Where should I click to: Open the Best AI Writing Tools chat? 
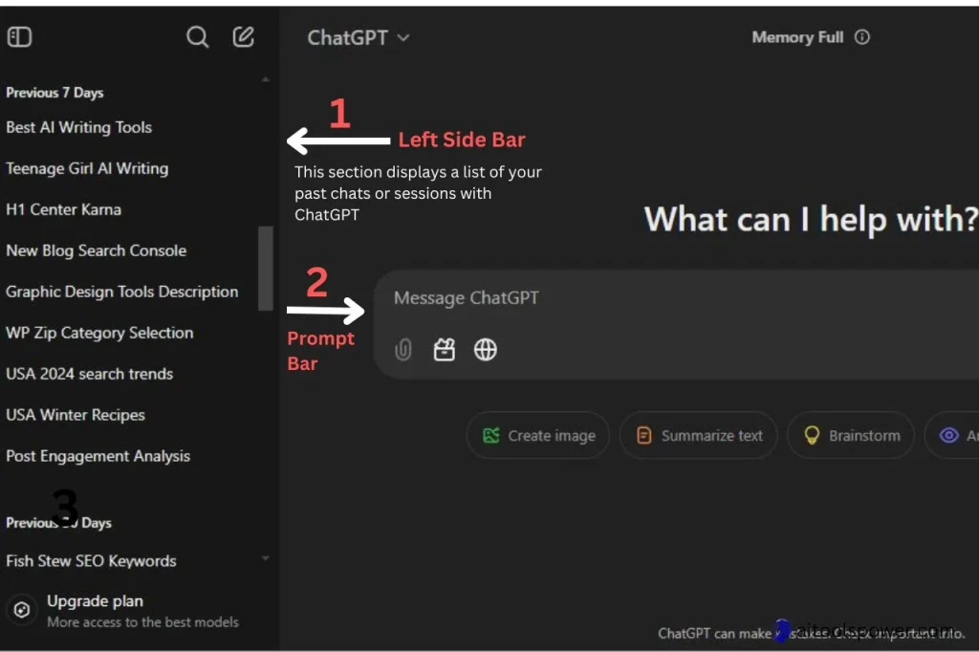78,127
